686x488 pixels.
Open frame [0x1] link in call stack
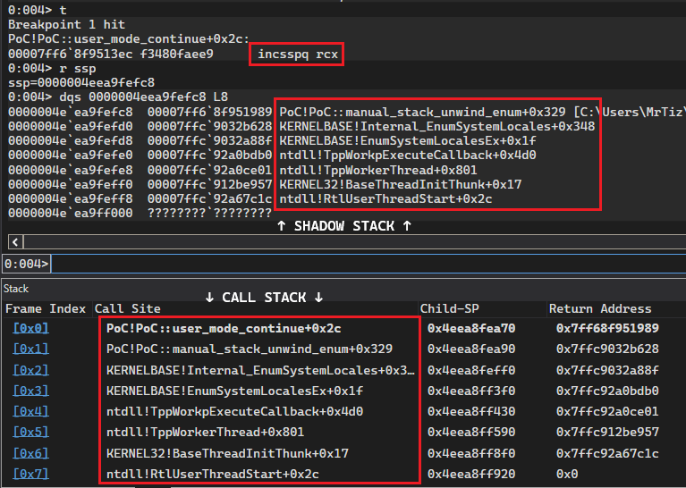tap(30, 349)
